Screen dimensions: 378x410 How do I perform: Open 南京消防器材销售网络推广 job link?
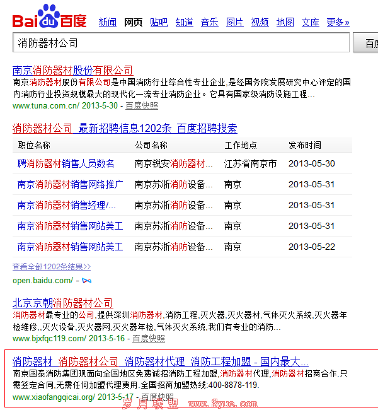(x=71, y=185)
